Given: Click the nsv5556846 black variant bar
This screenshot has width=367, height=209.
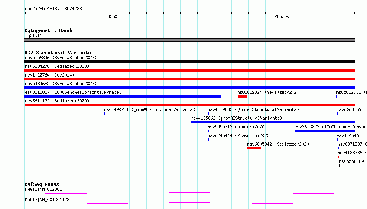Looking at the screenshot, I should click(190, 62).
